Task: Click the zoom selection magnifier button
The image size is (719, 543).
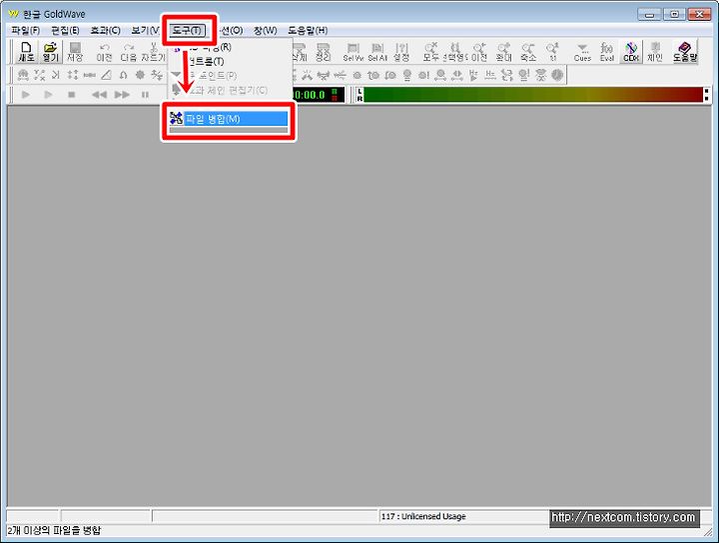Action: 455,52
